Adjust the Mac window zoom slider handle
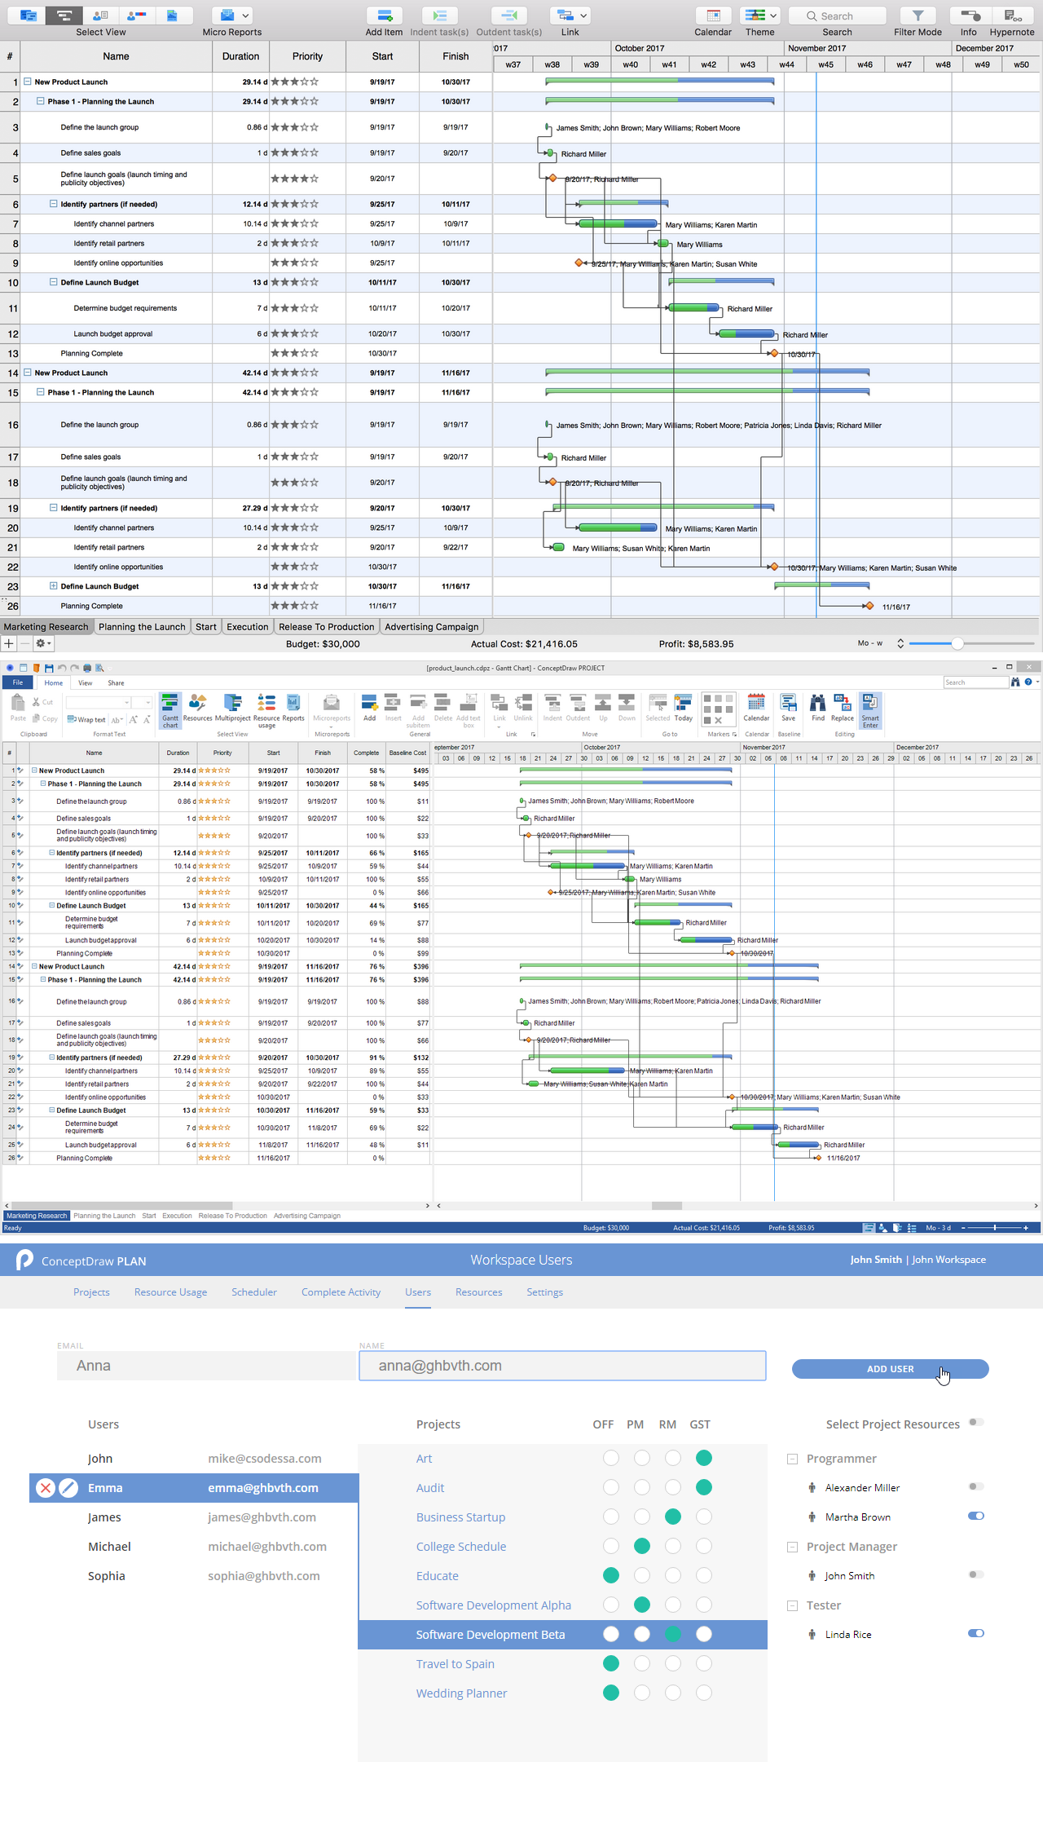 (957, 643)
